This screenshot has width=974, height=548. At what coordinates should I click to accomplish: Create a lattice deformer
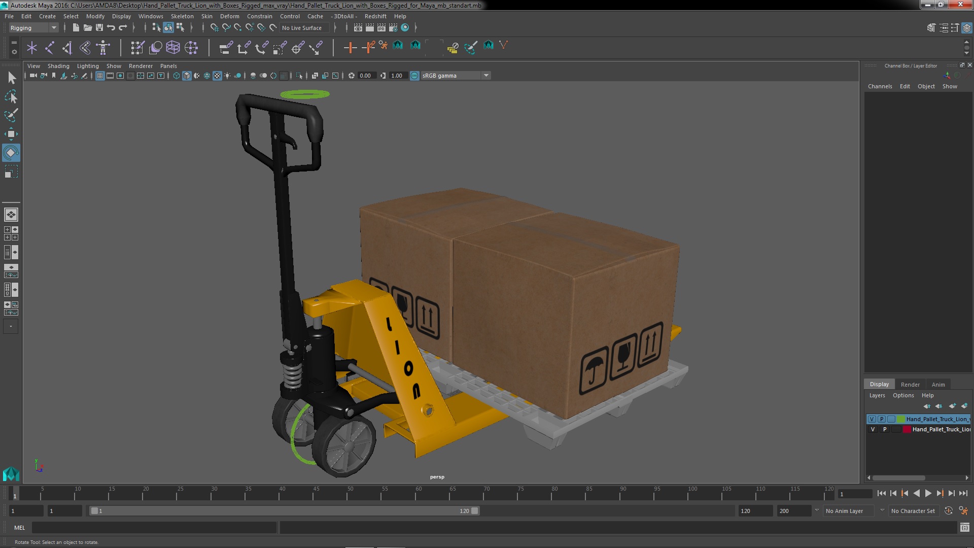[x=173, y=48]
